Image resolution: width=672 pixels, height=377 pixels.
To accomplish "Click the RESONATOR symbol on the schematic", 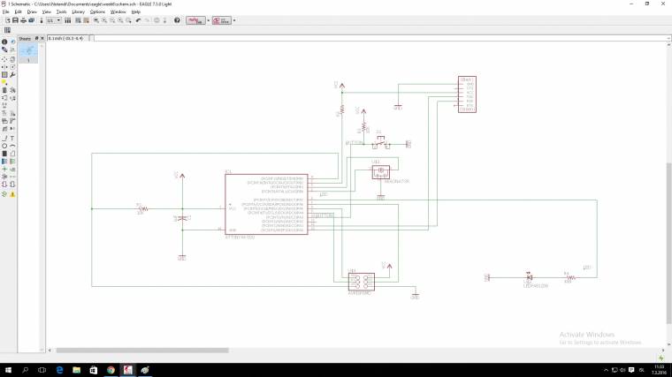I will [380, 171].
